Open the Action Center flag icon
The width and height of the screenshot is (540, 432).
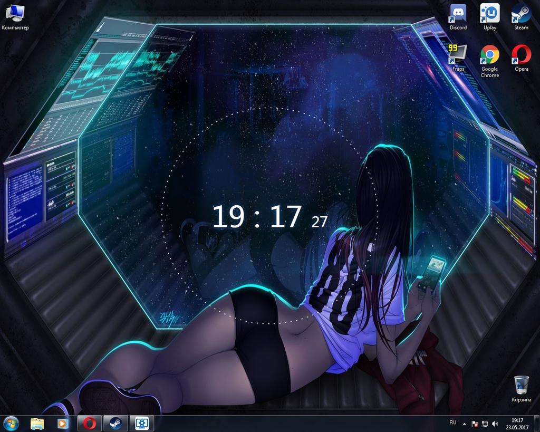click(475, 424)
